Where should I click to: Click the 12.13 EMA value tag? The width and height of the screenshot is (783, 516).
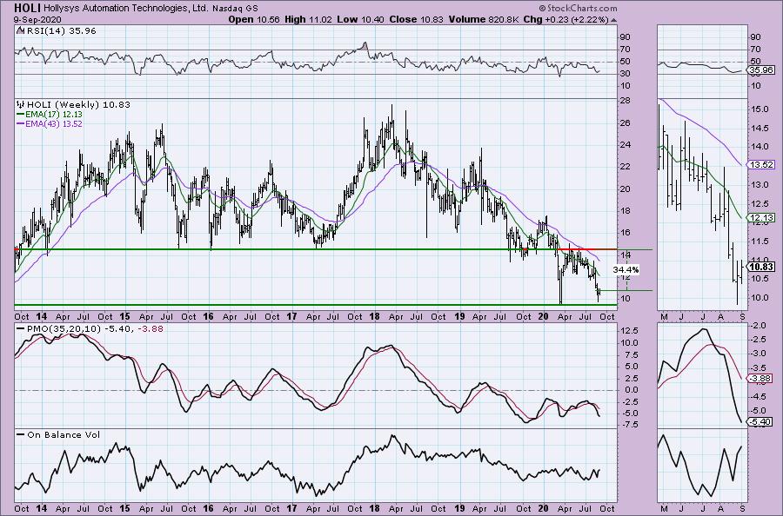[x=761, y=217]
